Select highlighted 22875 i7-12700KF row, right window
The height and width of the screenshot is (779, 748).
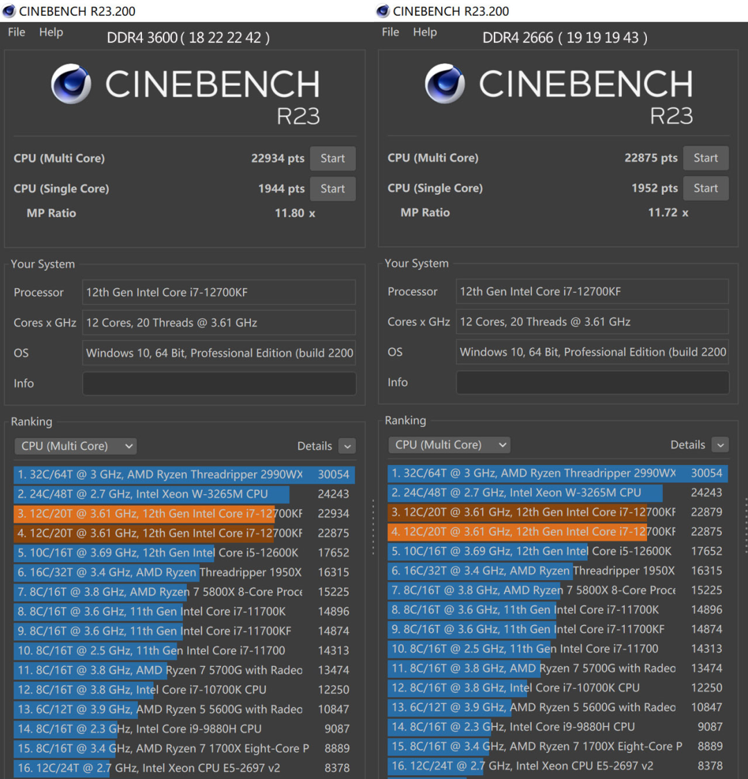(x=558, y=532)
